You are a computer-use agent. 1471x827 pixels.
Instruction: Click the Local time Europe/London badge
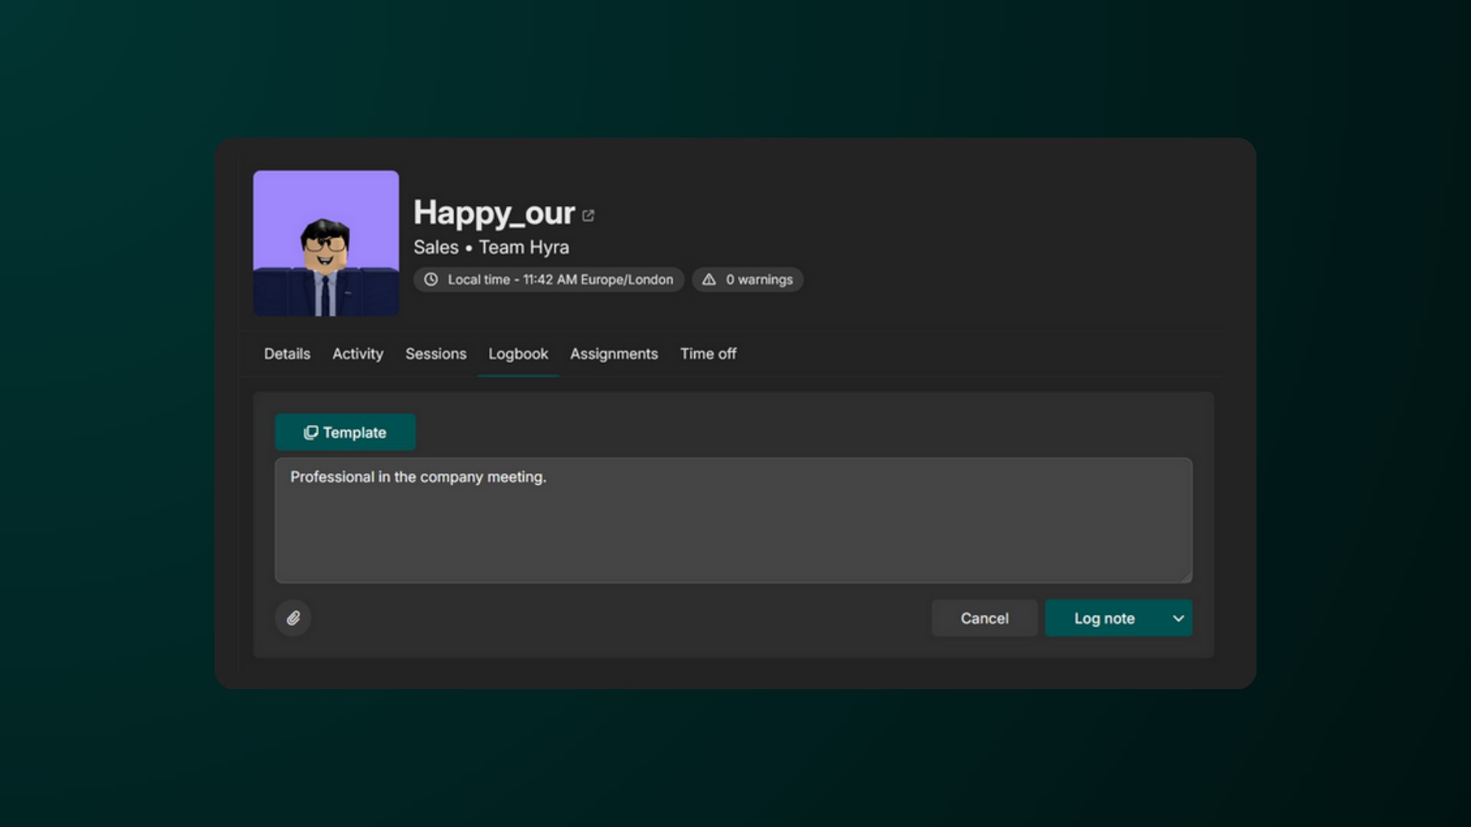tap(549, 279)
